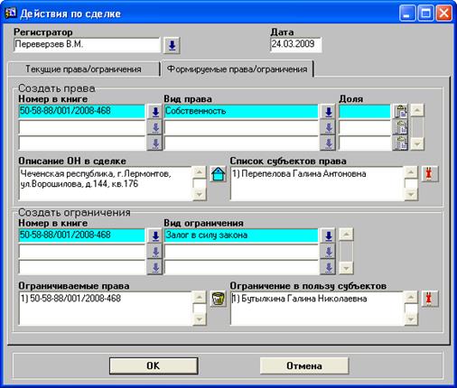Click the application icon in the title bar

click(x=11, y=14)
